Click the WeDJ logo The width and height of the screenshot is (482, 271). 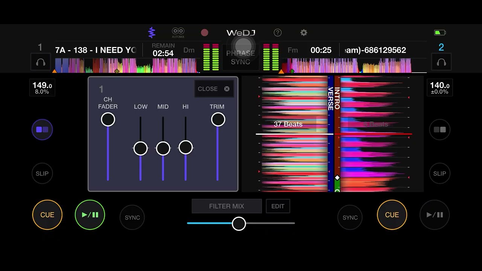click(241, 33)
